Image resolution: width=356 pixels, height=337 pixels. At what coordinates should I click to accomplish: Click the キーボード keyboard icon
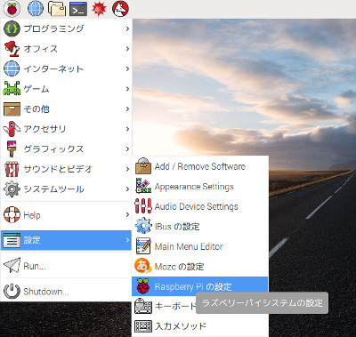coord(143,306)
